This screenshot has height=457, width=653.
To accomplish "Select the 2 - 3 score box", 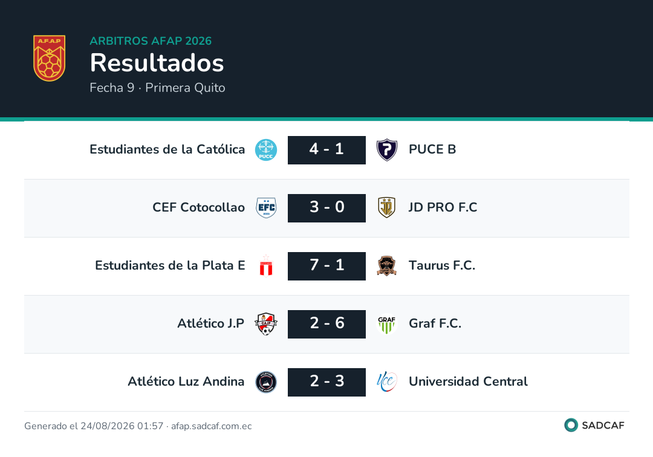I will (x=327, y=382).
